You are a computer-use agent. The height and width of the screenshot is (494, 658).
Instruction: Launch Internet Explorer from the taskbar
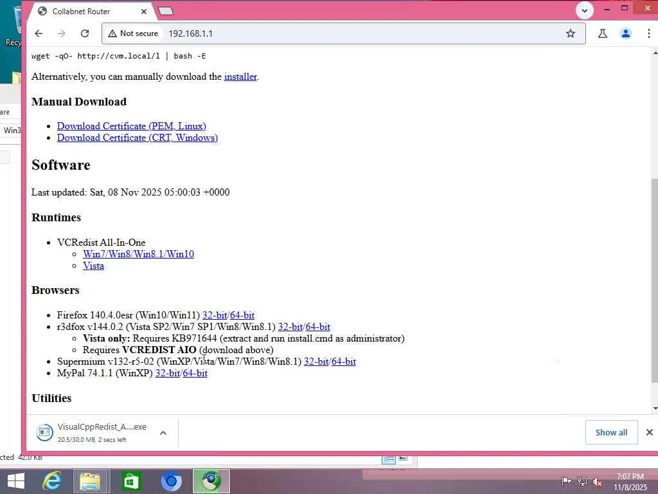coord(51,481)
